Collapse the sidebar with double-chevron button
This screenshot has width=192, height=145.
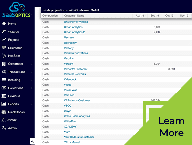tap(32, 141)
